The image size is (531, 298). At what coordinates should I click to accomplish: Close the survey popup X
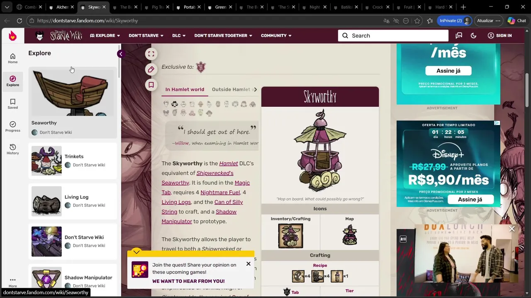[248, 264]
